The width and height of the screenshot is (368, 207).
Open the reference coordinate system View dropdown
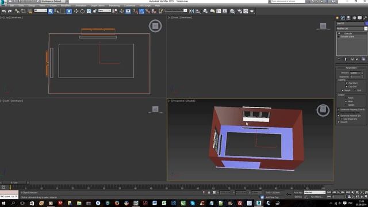[105, 10]
